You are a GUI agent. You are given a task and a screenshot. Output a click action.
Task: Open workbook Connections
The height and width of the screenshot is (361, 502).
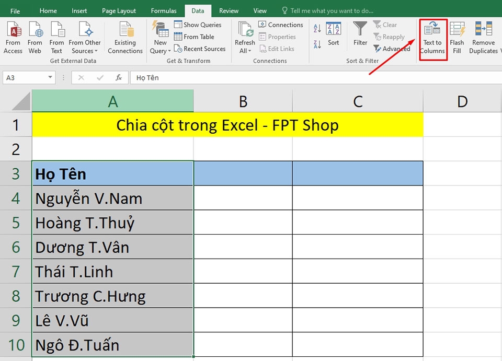pyautogui.click(x=281, y=25)
